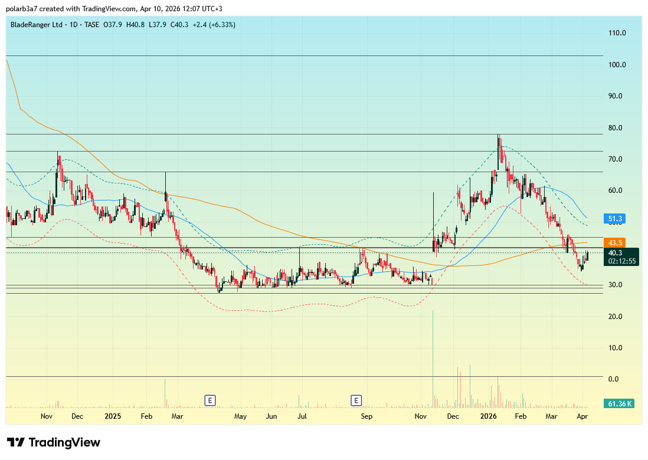Screen dimensions: 648x460
Task: Click the May label on time axis
Action: [240, 416]
